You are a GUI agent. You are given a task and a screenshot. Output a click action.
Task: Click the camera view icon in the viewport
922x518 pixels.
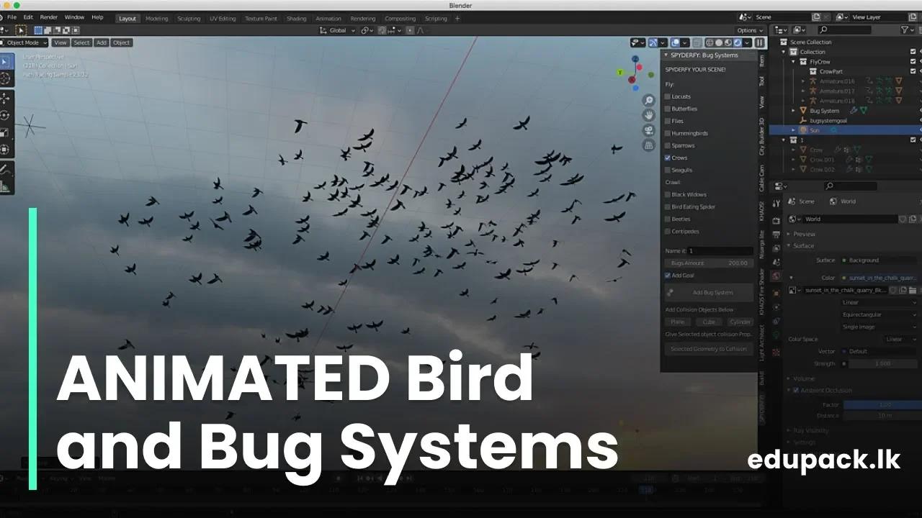(x=648, y=130)
